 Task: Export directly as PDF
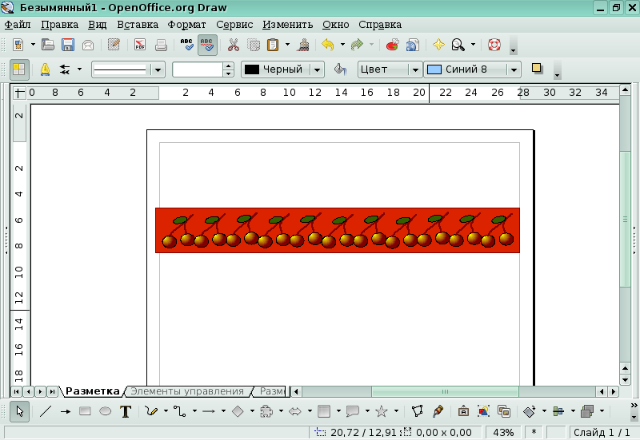coord(140,45)
